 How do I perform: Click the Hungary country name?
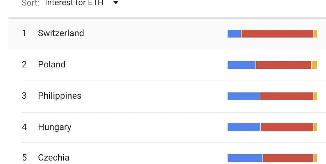[x=54, y=127]
